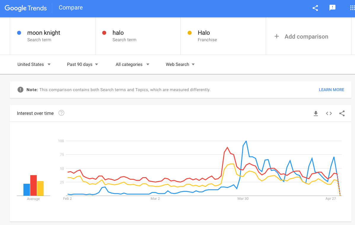Click the Average label under bars

[33, 199]
